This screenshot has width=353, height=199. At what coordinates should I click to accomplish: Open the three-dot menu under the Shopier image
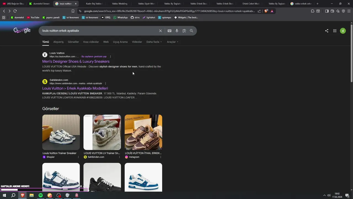pos(78,157)
